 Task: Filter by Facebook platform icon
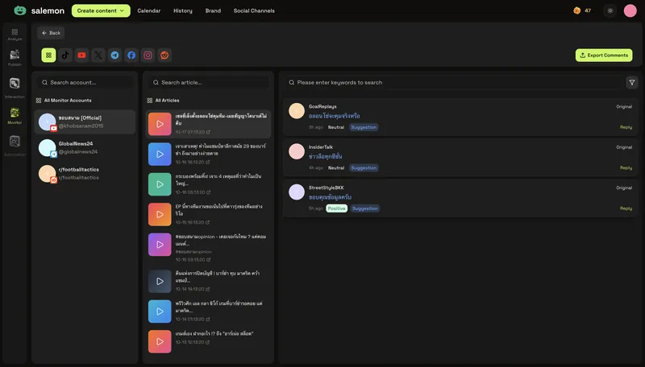pyautogui.click(x=131, y=55)
